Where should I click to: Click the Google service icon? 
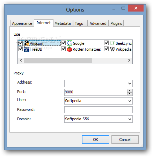click(x=70, y=43)
